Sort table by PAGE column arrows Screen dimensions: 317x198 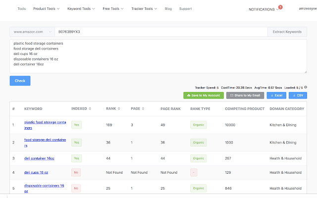point(143,109)
